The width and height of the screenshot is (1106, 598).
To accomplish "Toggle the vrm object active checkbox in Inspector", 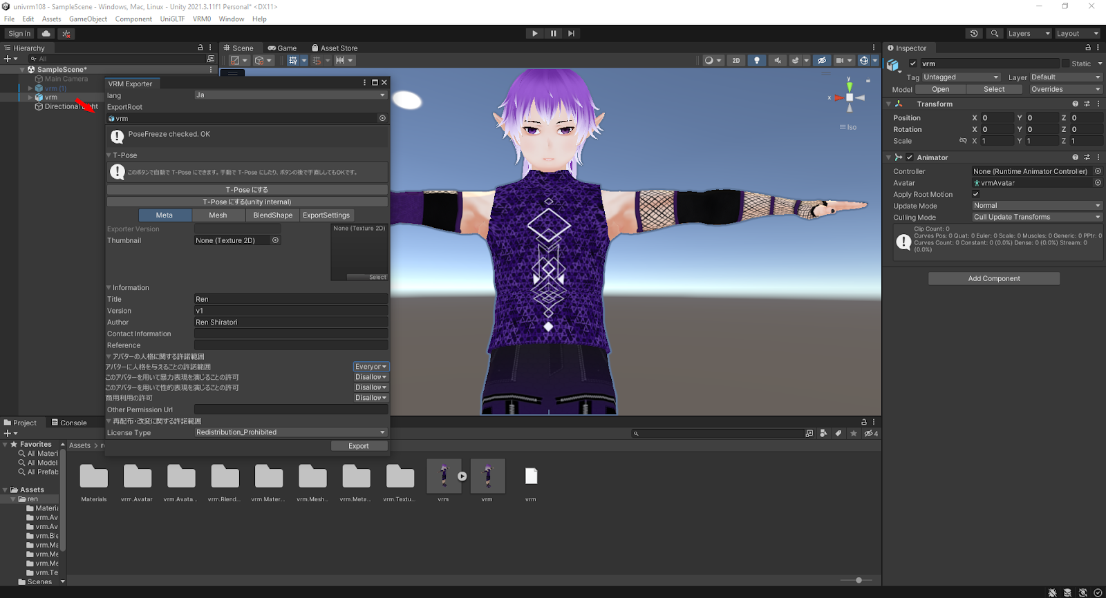I will tap(913, 64).
